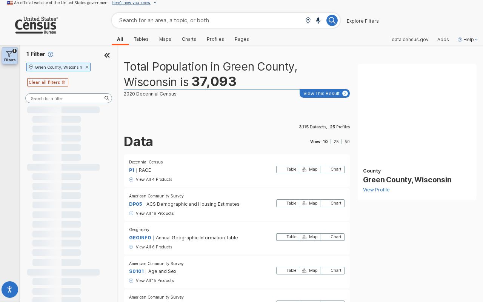Open the data.census.gov link
Viewport: 483px width, 302px height.
tap(410, 40)
